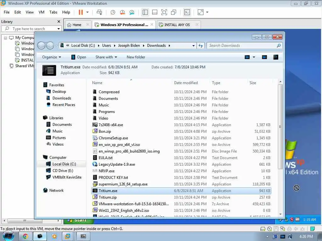
Task: Open the library search dropdown arrow
Action: 58,29
